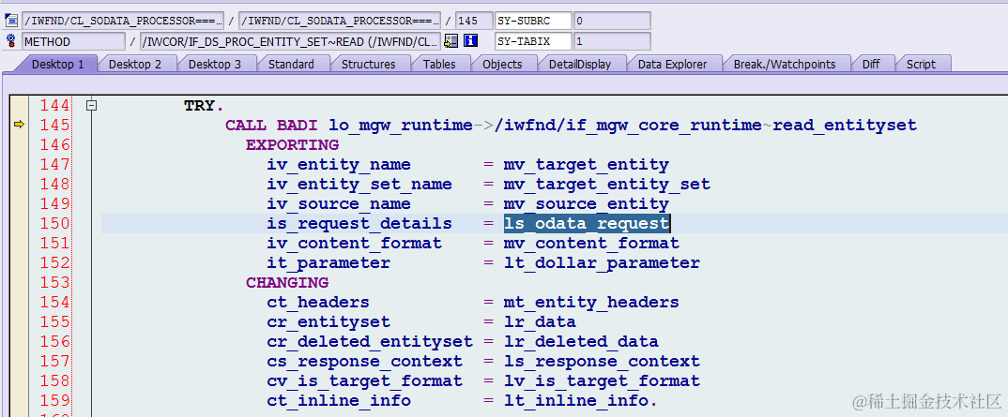Click the CHANGING keyword
Viewport: 1008px width, 417px height.
tap(287, 282)
